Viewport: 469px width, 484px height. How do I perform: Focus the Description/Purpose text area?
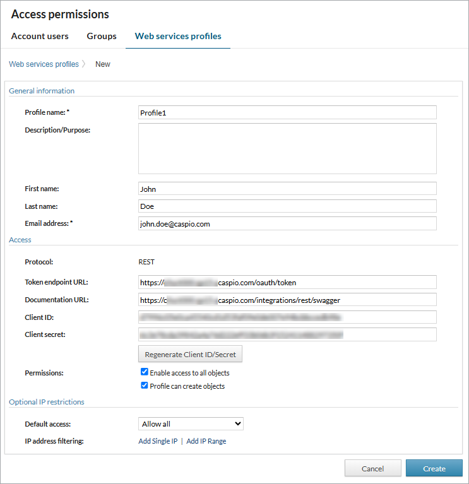click(x=287, y=148)
